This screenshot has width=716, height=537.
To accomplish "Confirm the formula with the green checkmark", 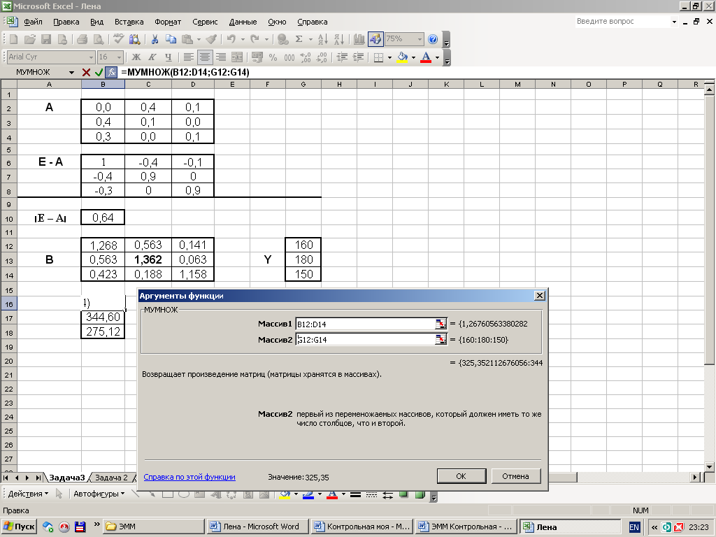I will [99, 72].
